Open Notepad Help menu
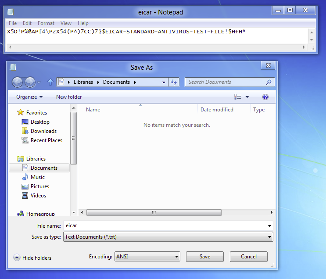Image resolution: width=326 pixels, height=279 pixels. [83, 23]
